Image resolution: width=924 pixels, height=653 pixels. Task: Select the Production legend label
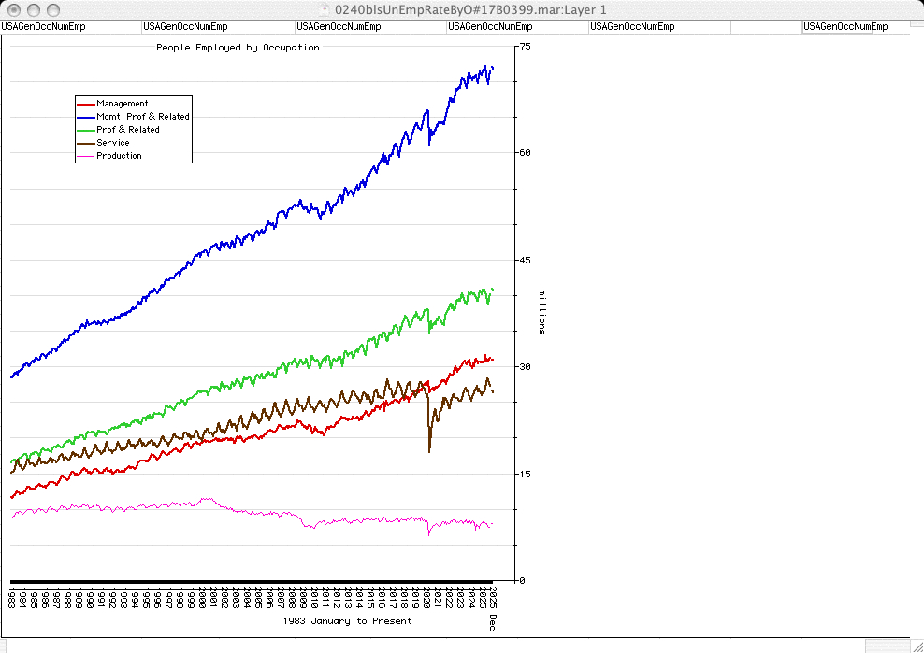coord(119,156)
